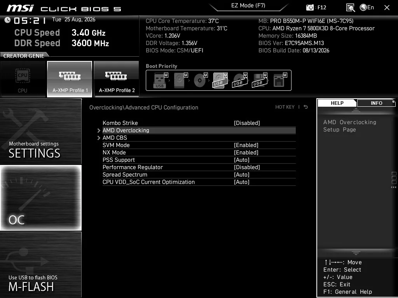Click the Boot Priority heading
The height and width of the screenshot is (298, 398).
(x=161, y=66)
